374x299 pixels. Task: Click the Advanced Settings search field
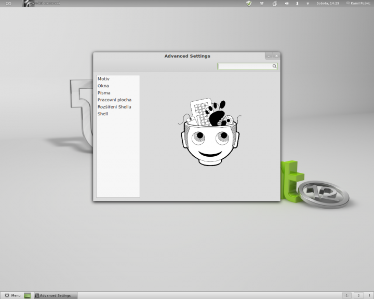(x=247, y=66)
